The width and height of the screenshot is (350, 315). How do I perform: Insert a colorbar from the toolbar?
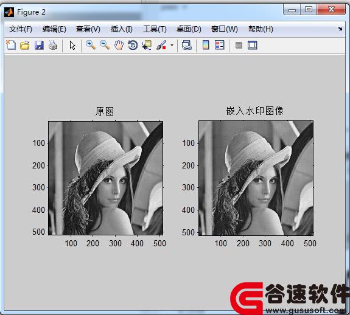coord(206,45)
